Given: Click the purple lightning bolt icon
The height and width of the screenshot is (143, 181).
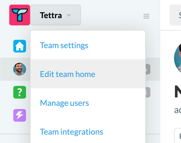Looking at the screenshot, I should [x=20, y=115].
